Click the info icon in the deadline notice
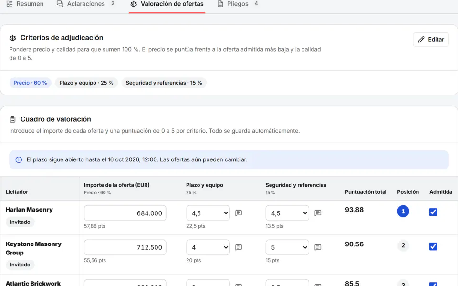Image resolution: width=458 pixels, height=286 pixels. coord(19,159)
